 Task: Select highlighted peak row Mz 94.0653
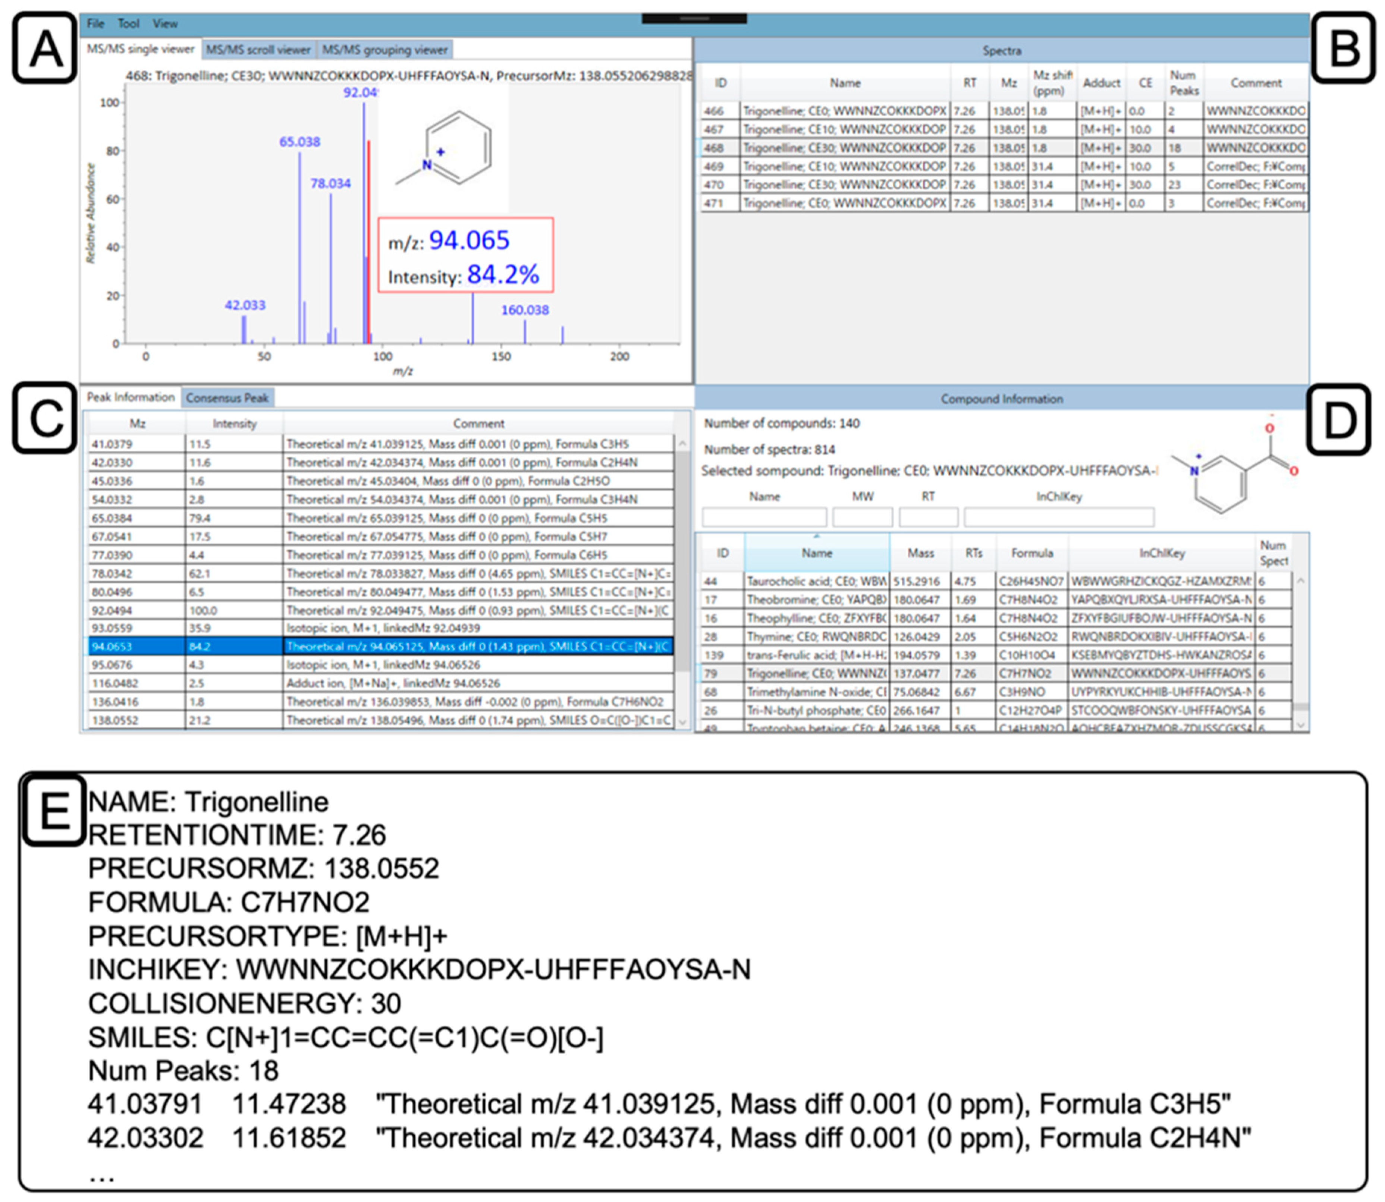[381, 646]
